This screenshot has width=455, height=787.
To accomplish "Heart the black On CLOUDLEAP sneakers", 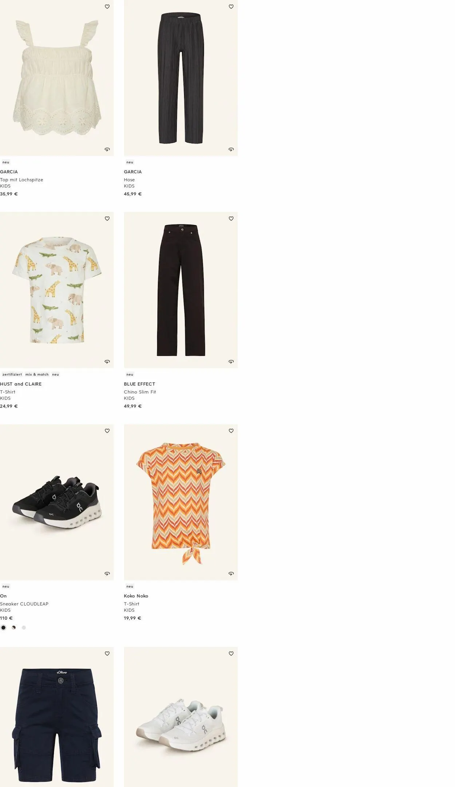I will (x=107, y=431).
